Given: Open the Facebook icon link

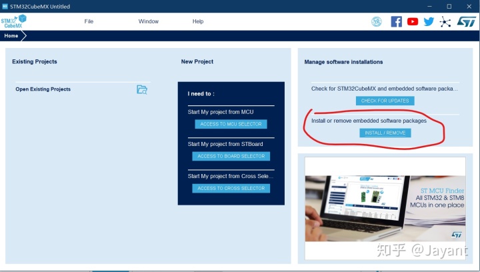Looking at the screenshot, I should (x=397, y=22).
